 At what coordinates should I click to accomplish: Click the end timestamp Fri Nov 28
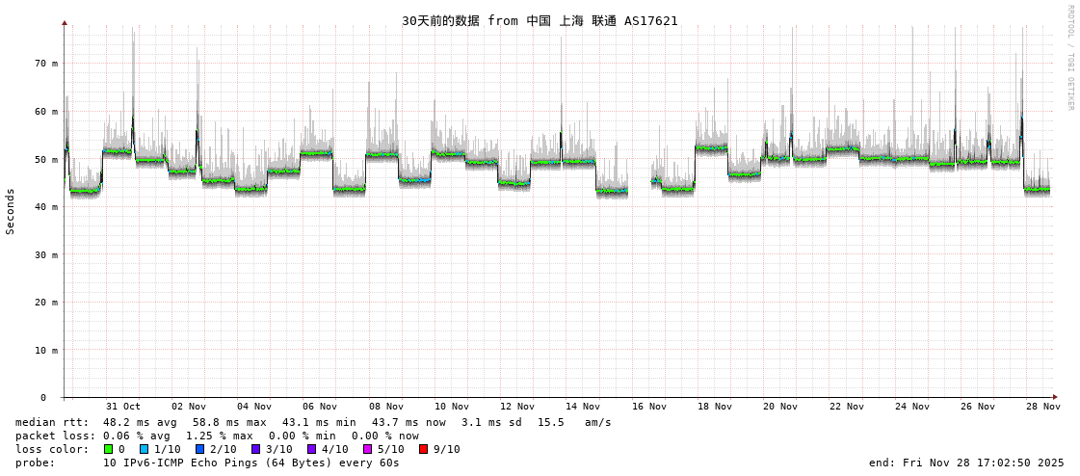pyautogui.click(x=966, y=463)
